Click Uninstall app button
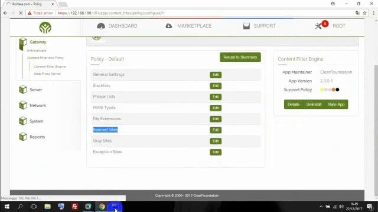 pyautogui.click(x=314, y=104)
